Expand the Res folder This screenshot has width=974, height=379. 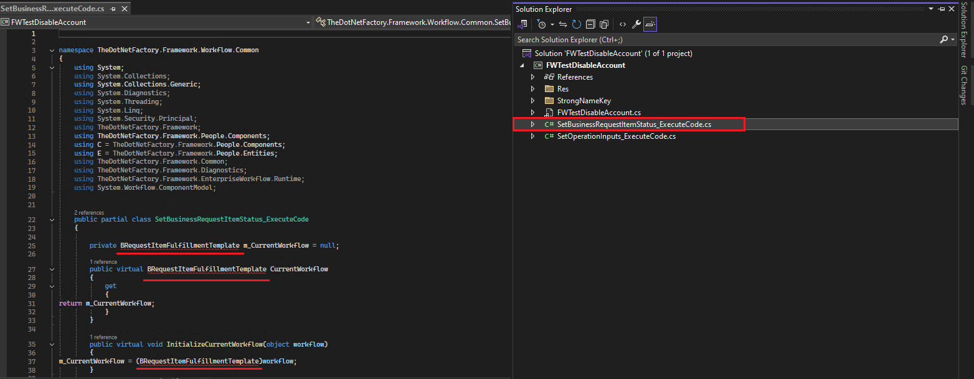coord(532,89)
